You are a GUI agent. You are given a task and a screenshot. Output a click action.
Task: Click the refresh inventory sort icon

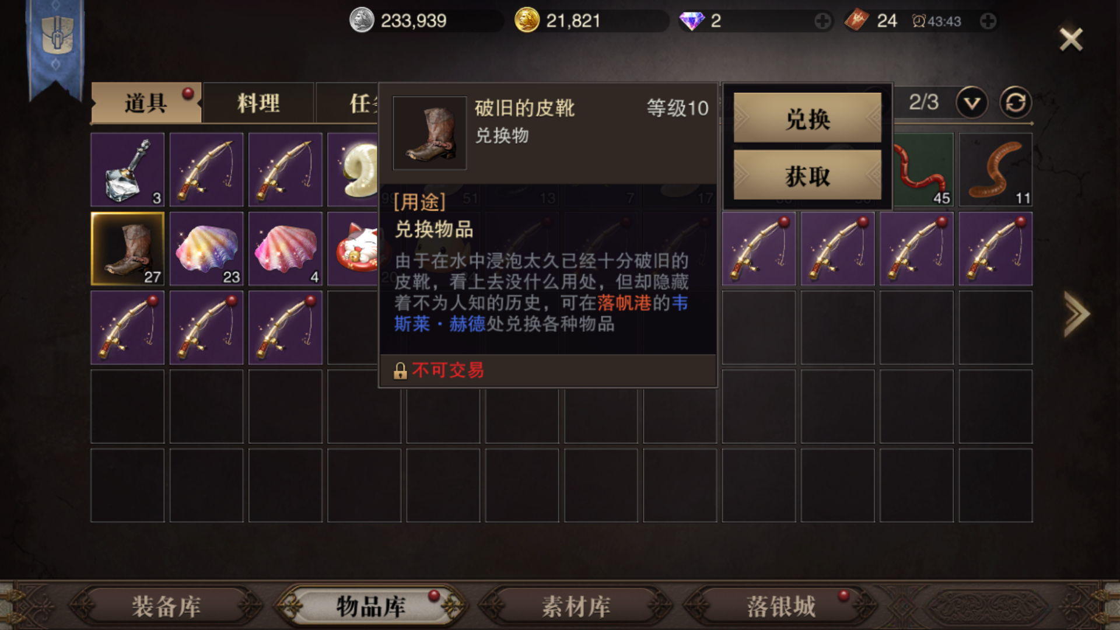(x=1016, y=103)
